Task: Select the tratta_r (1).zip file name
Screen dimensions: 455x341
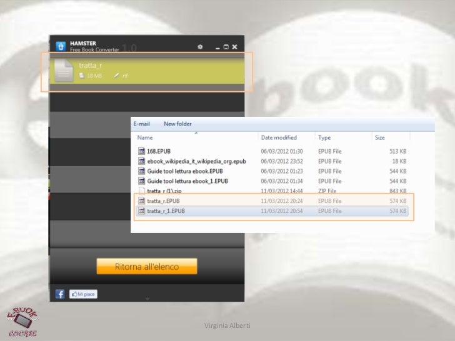Action: tap(164, 191)
